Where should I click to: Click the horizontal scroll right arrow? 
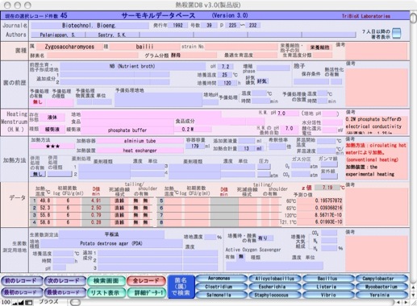point(406,303)
